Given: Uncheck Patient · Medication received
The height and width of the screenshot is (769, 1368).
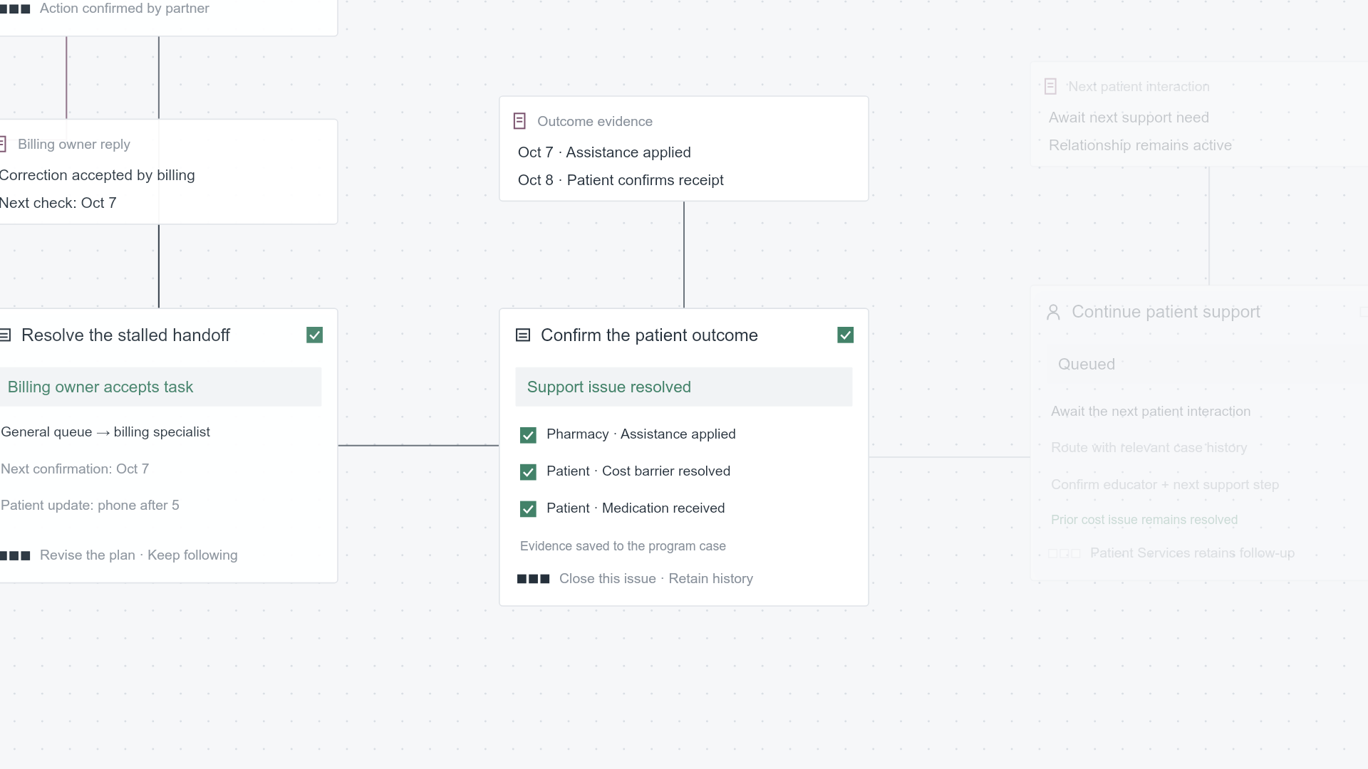Looking at the screenshot, I should 528,509.
